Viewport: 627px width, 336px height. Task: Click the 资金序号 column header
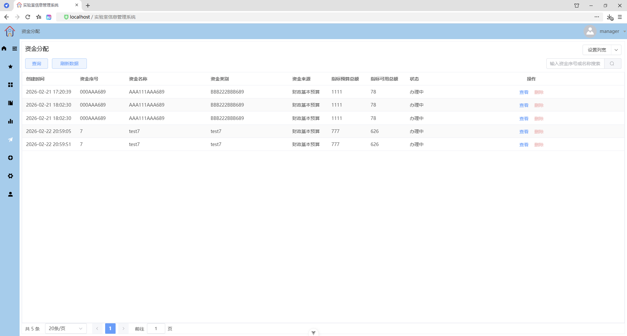89,79
